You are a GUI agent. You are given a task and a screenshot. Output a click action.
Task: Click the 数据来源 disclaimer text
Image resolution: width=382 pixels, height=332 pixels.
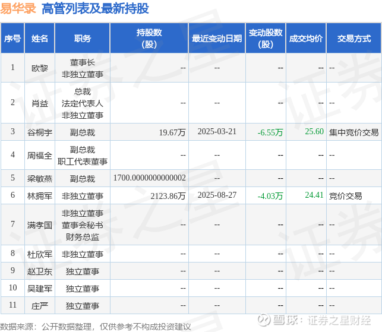click(x=96, y=327)
